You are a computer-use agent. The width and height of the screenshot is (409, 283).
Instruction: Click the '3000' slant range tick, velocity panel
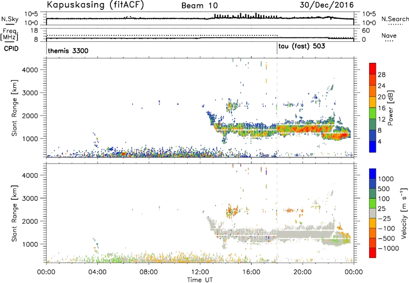pos(30,198)
